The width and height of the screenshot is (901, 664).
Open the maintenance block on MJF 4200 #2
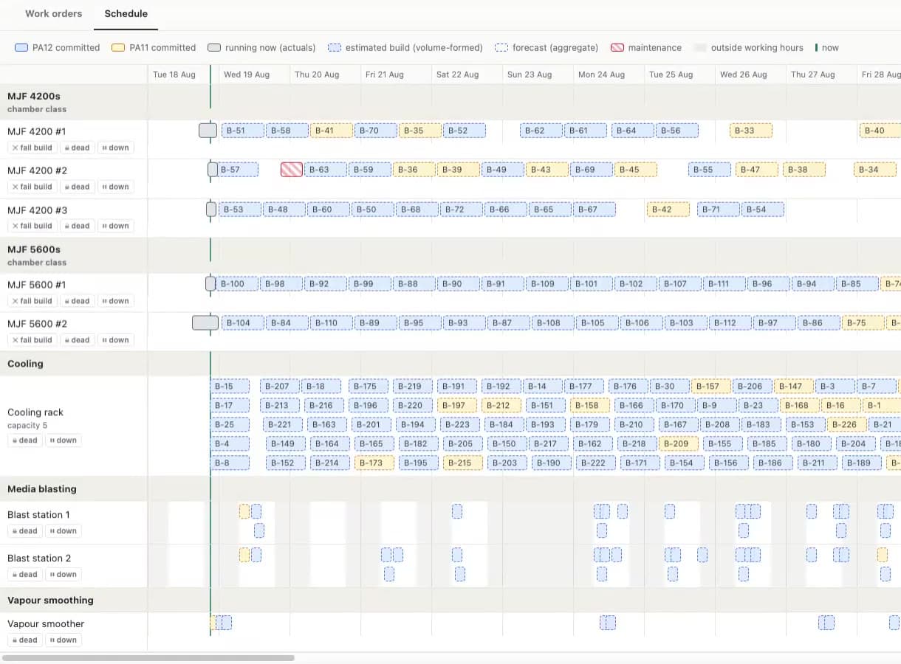[292, 170]
